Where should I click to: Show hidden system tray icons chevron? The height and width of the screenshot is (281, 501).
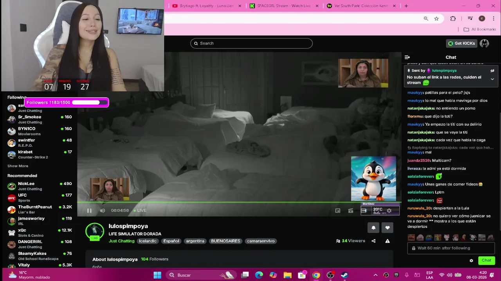tap(375, 275)
